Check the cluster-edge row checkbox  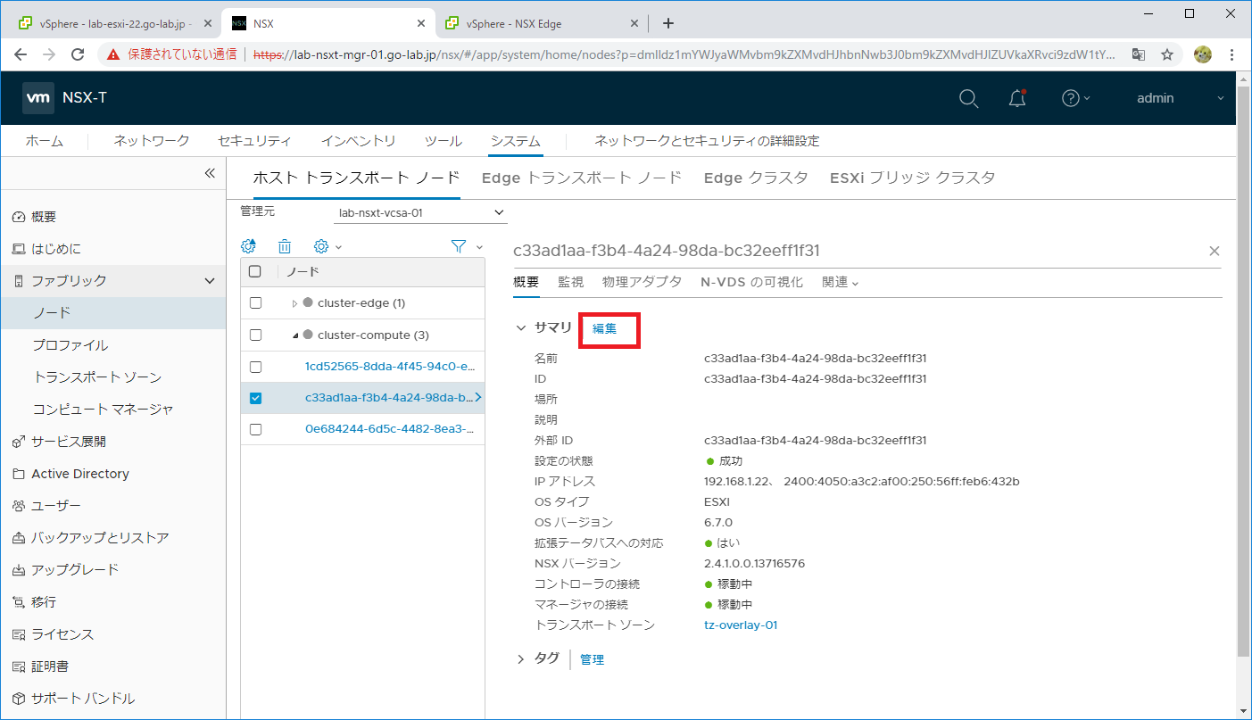click(x=255, y=303)
